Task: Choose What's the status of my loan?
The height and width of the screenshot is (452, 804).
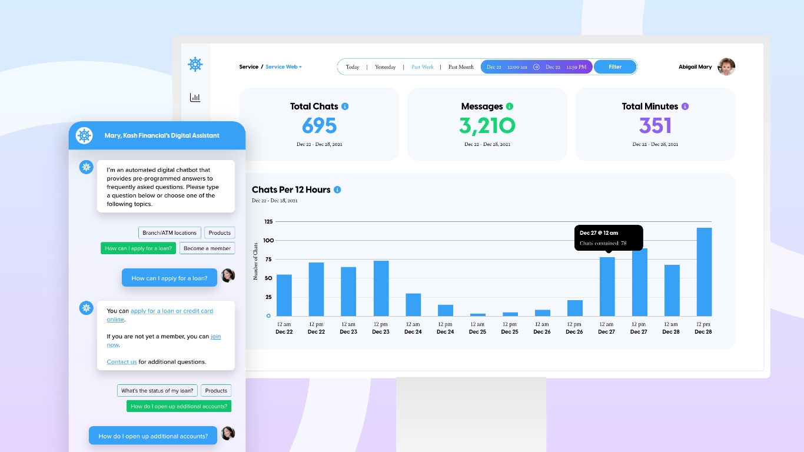Action: pos(157,391)
